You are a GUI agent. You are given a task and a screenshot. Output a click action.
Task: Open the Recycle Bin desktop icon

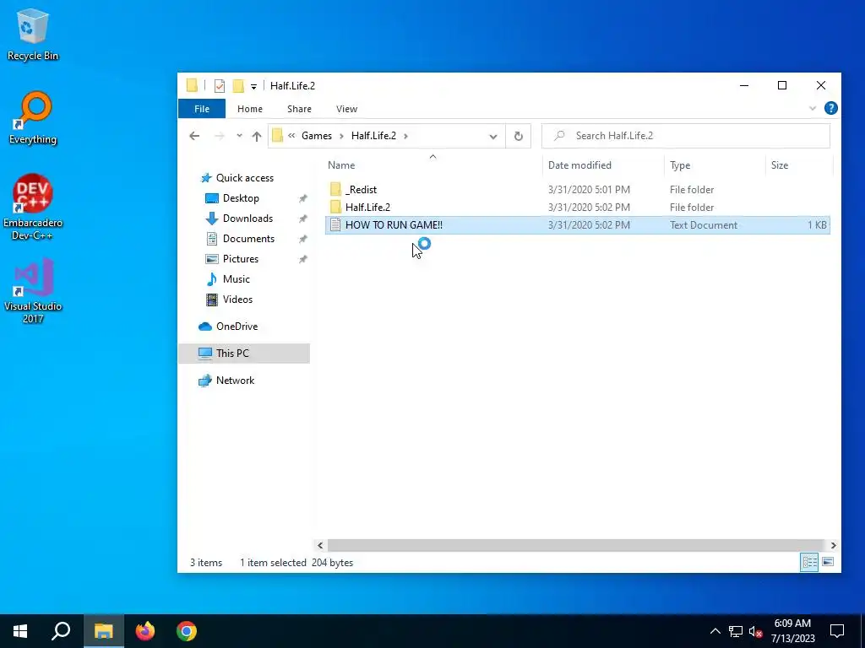pos(33,34)
